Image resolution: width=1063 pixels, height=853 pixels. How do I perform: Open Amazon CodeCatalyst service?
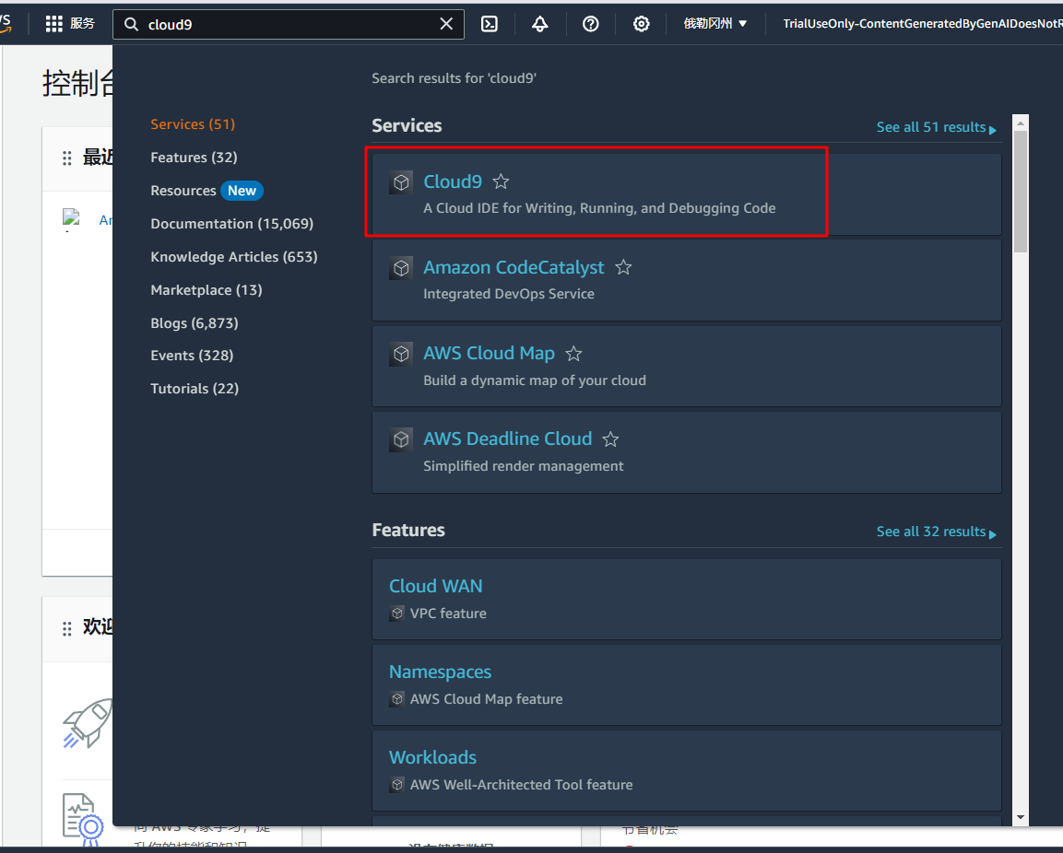514,268
